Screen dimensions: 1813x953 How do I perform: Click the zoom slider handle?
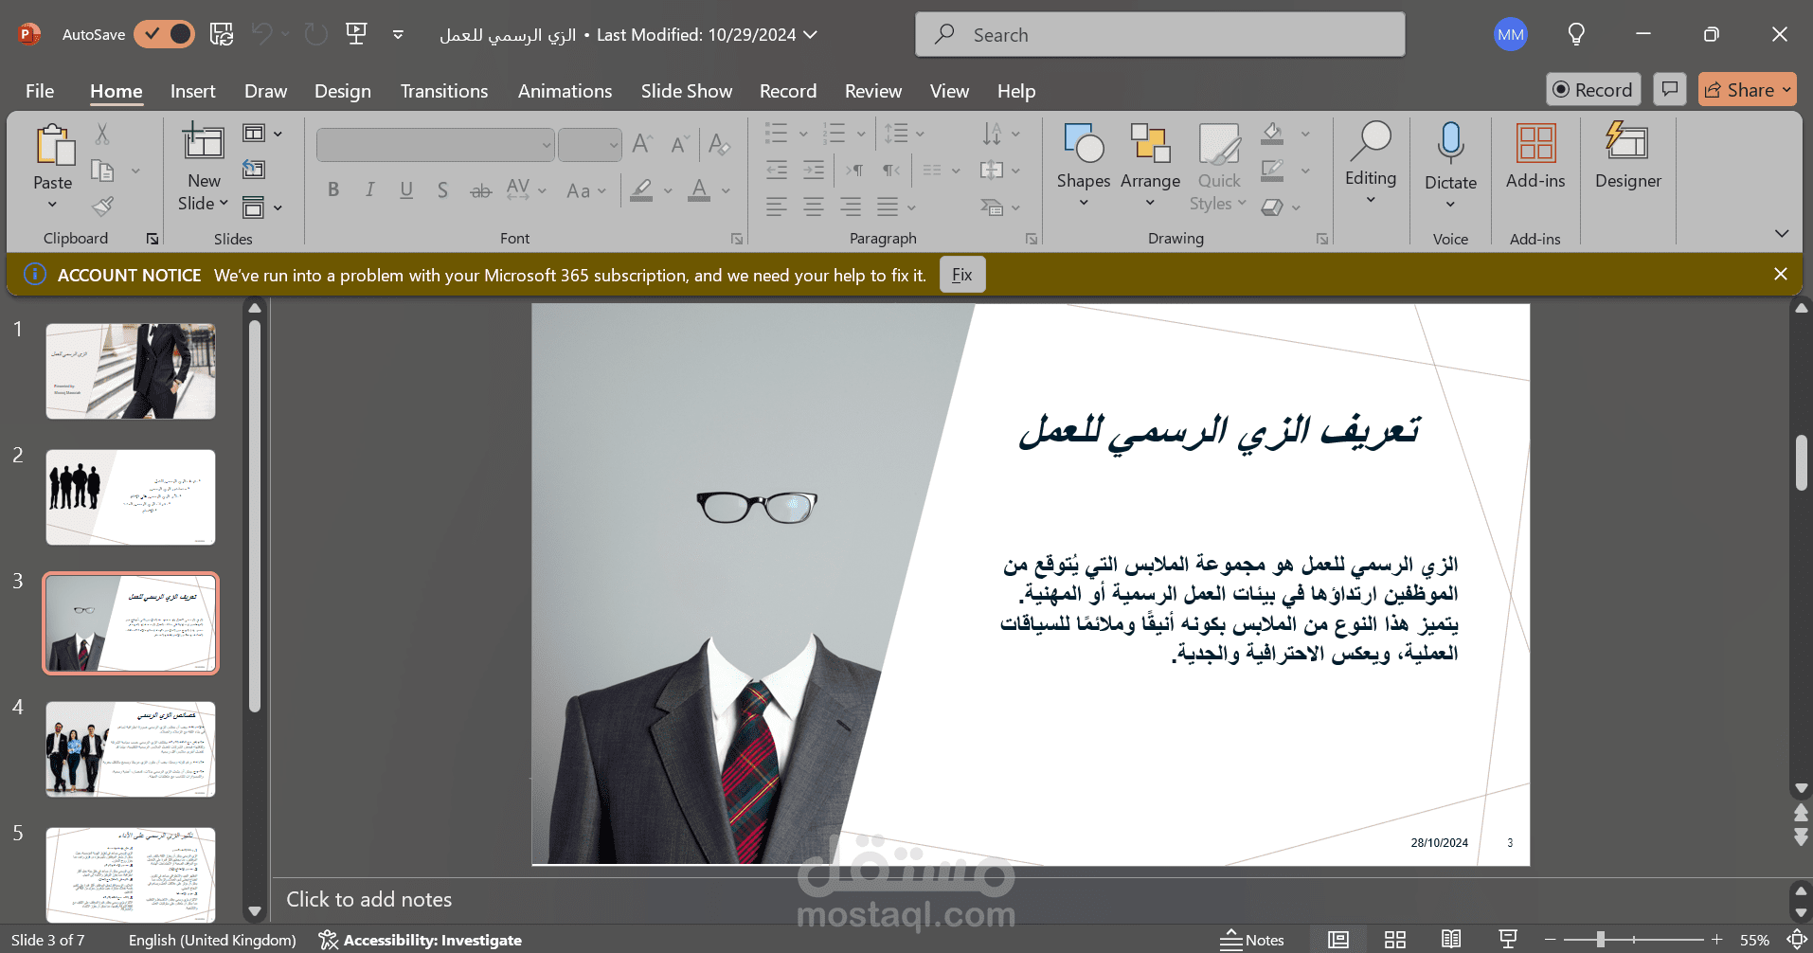pos(1600,940)
